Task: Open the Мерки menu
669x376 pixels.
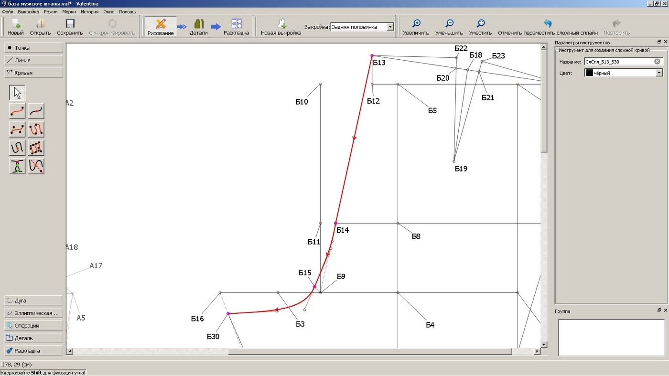Action: click(69, 11)
